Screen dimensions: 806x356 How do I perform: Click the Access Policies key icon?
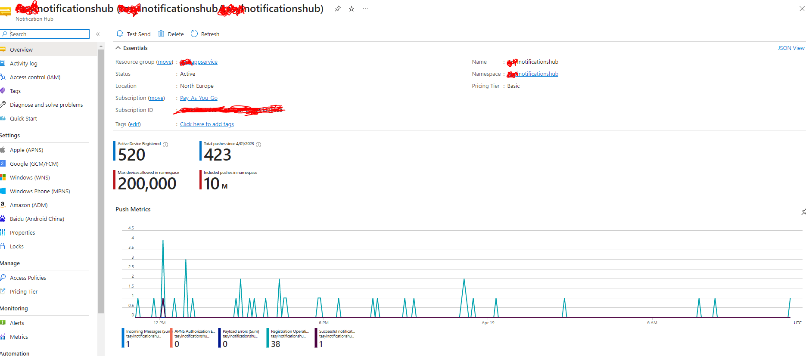point(3,278)
